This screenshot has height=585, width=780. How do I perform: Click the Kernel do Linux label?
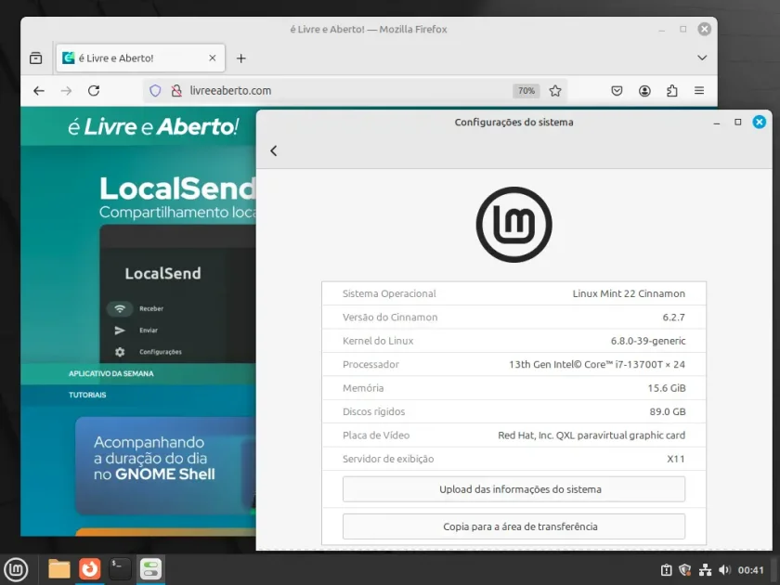point(378,341)
